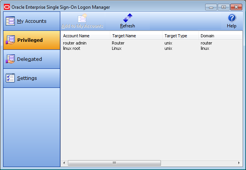This screenshot has height=170, width=246.
Task: Click the Add to My Accounts icon
Action: [82, 18]
